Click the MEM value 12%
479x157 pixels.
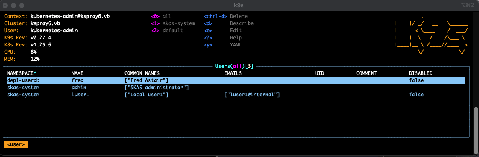click(35, 59)
